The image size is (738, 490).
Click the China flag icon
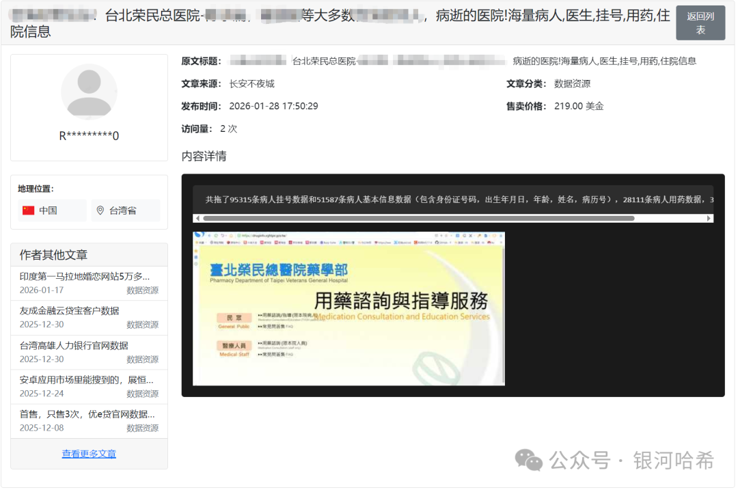tap(28, 210)
